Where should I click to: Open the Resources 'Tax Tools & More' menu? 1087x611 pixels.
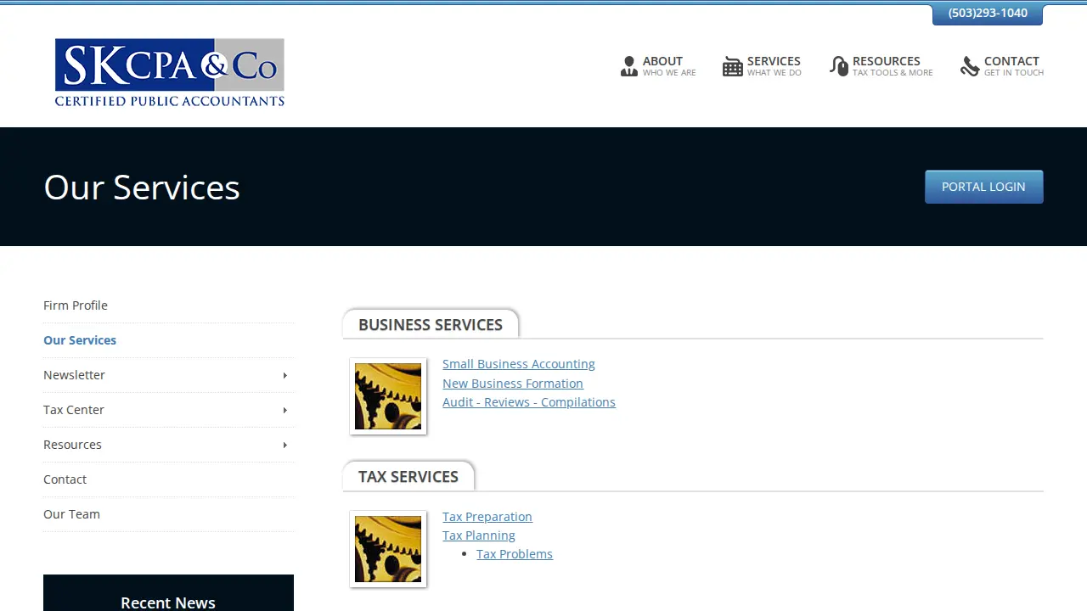881,66
